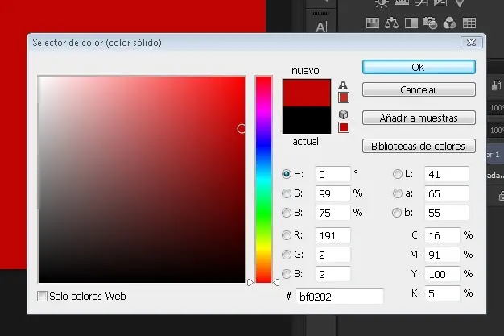The height and width of the screenshot is (336, 504).
Task: Add an Exposure adjustment icon
Action: 440,2
